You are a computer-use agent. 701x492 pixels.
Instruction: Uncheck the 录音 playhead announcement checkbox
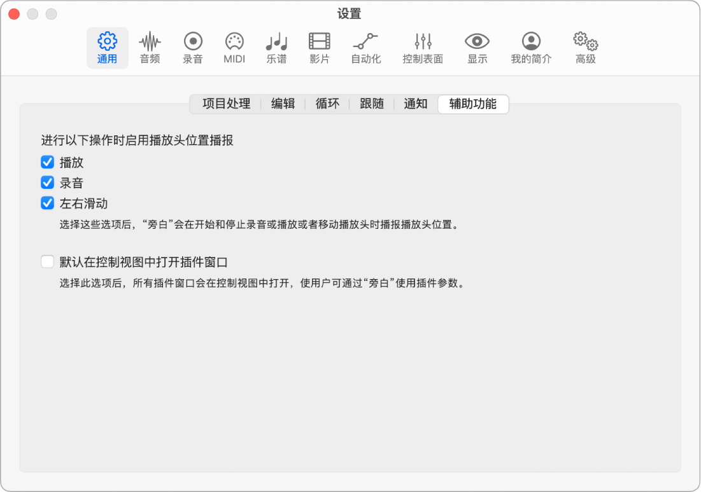[47, 182]
